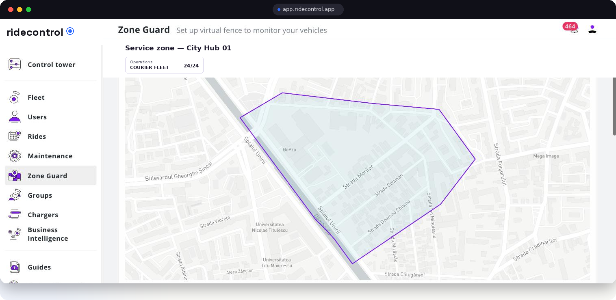This screenshot has width=616, height=300.
Task: Click the browser address bar app.ridecontrol.app
Action: pyautogui.click(x=308, y=9)
